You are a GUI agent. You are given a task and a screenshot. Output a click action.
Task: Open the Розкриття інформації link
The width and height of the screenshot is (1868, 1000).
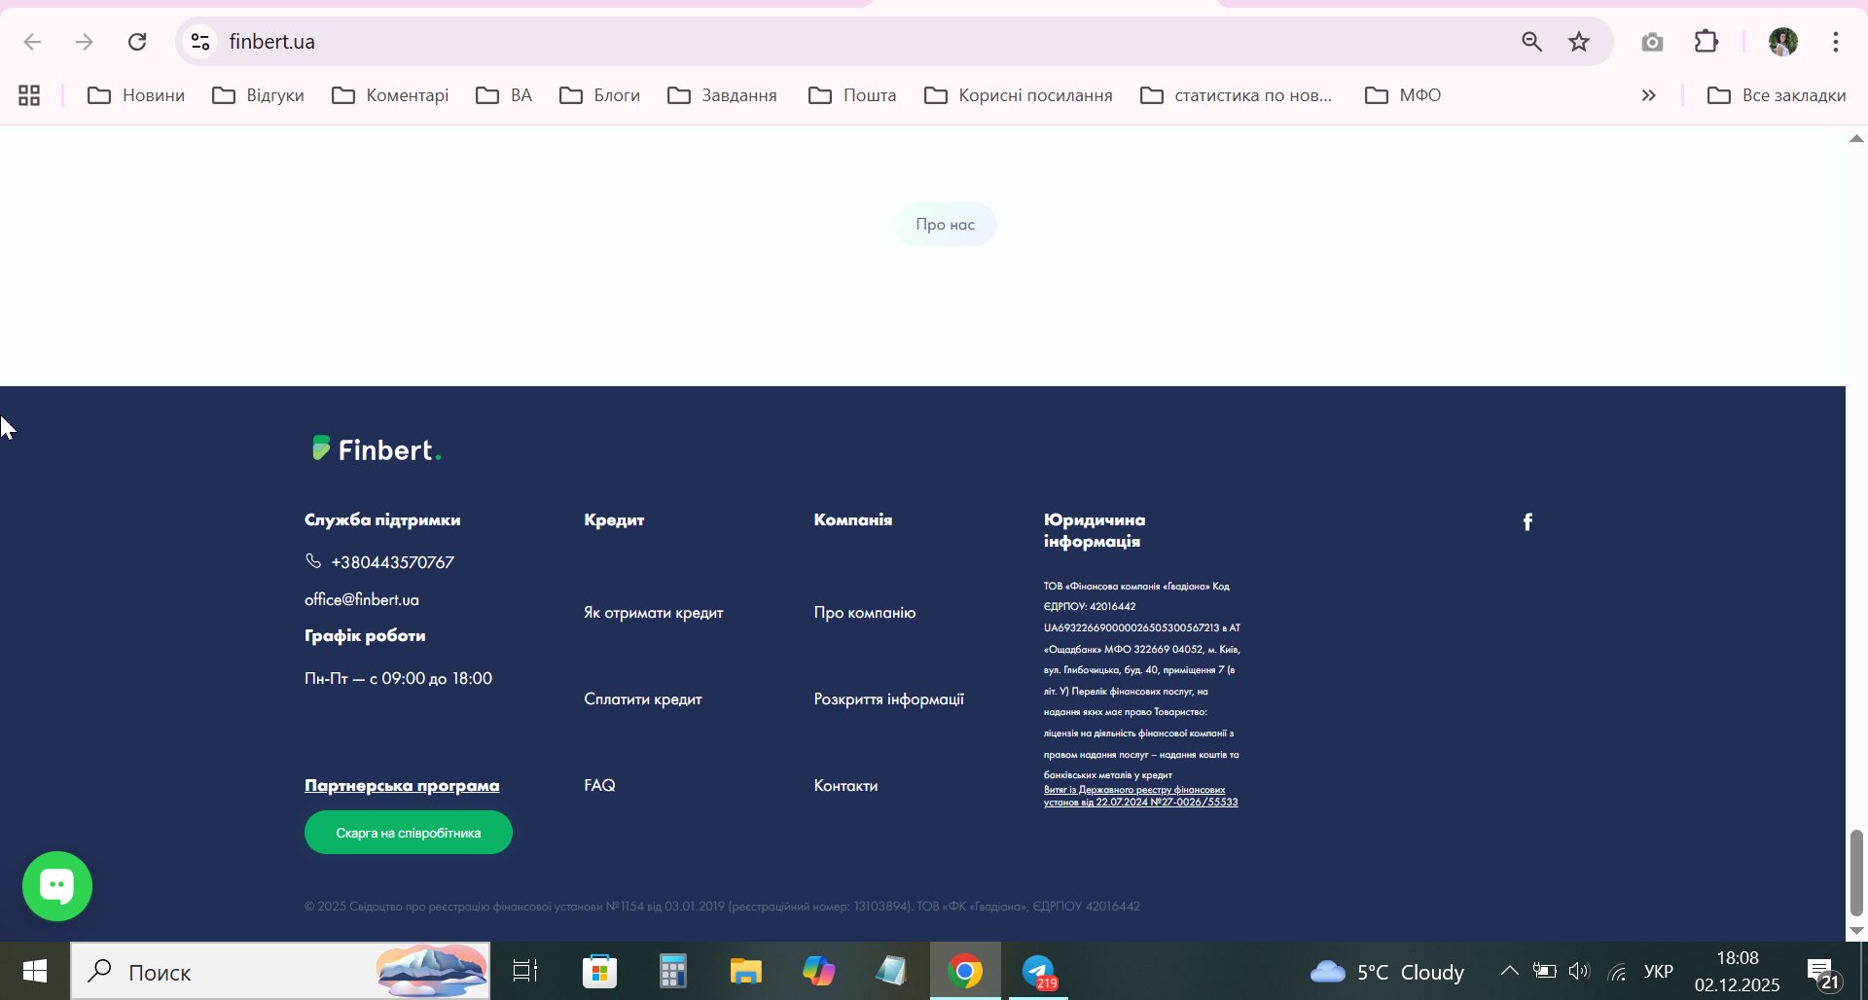point(889,699)
